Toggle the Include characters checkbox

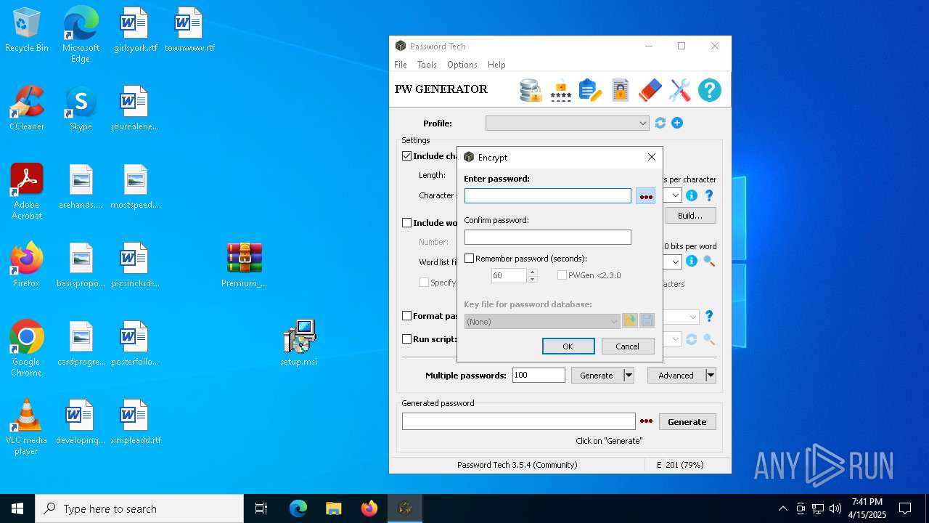point(407,156)
